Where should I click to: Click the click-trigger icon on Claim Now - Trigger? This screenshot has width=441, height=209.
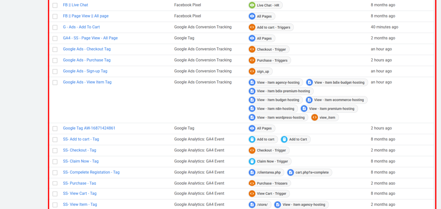(x=252, y=161)
